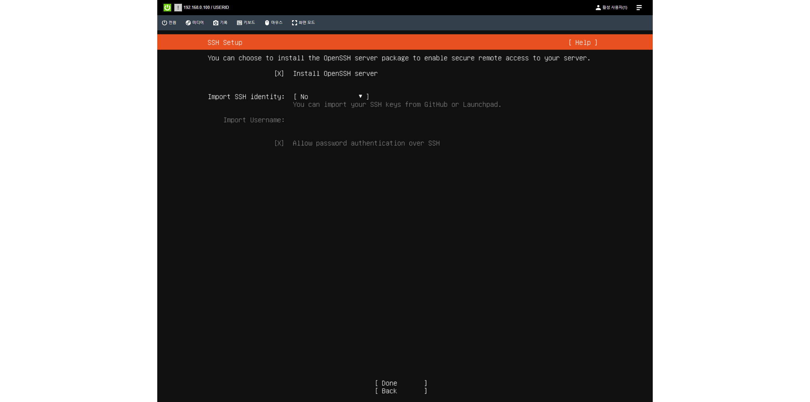
Task: Click the 기록 camera record icon
Action: [x=216, y=22]
